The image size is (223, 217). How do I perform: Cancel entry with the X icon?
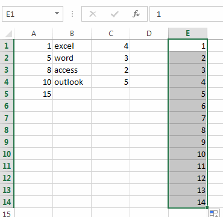(x=93, y=14)
